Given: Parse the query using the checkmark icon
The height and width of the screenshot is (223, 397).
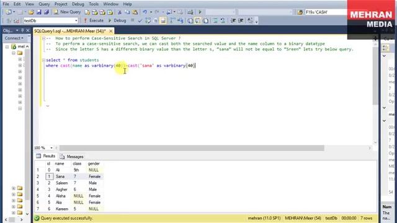Looking at the screenshot, I should [x=140, y=20].
